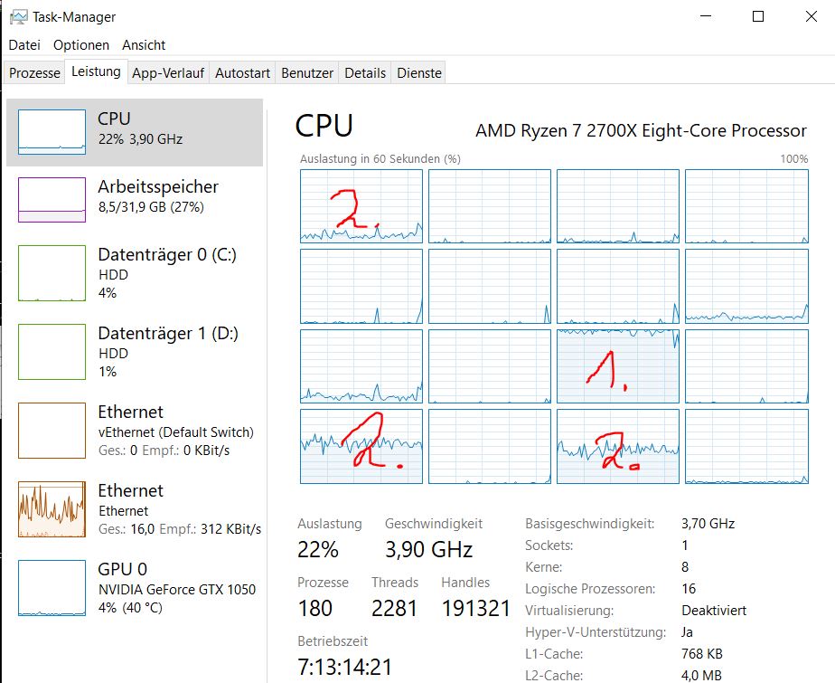Open the Datei menu
Image resolution: width=835 pixels, height=683 pixels.
pyautogui.click(x=24, y=44)
